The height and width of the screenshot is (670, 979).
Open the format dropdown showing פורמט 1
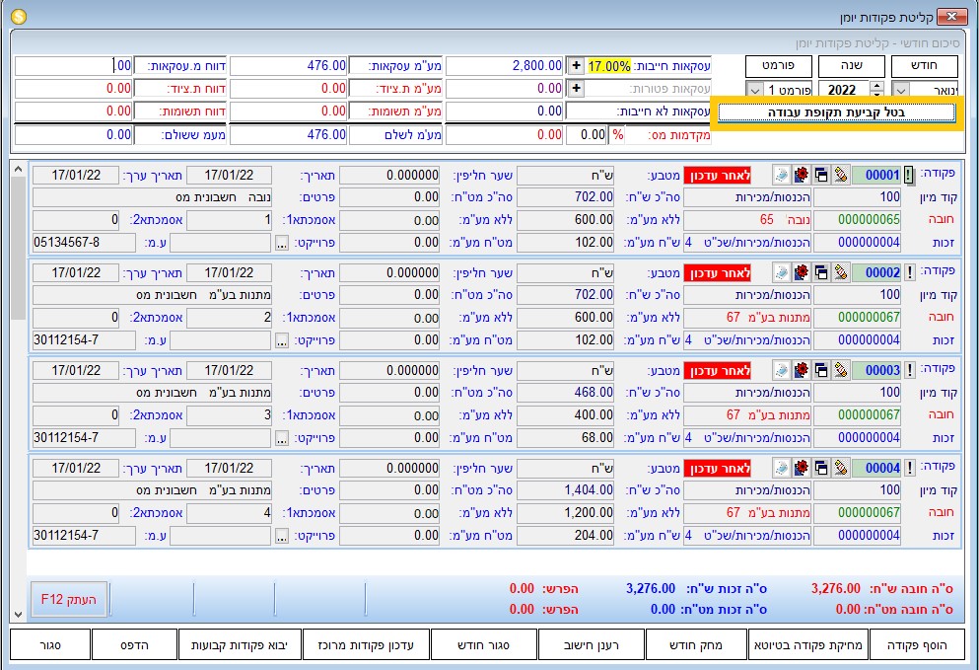[x=754, y=90]
